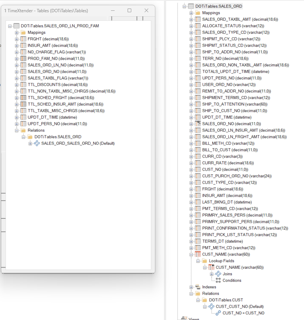Click the relation icon for SALES_ORD_SALES_ORD_NO

click(37, 143)
